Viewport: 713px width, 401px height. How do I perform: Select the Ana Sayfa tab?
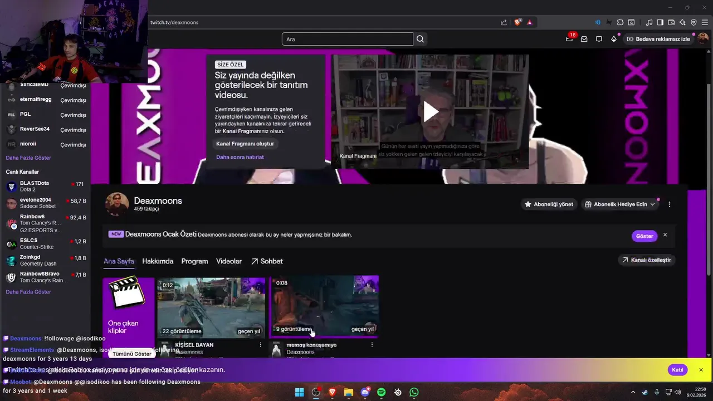point(119,261)
